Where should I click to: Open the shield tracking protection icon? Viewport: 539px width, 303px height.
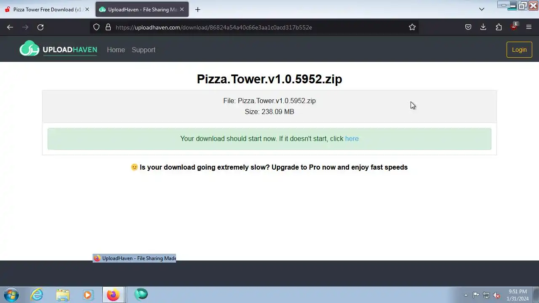(96, 27)
